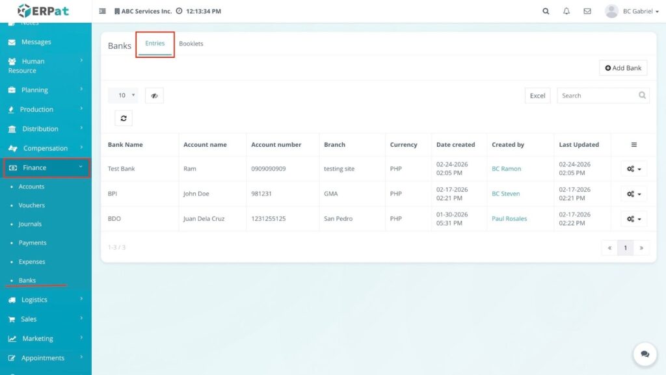
Task: Click into the Search input field
Action: click(x=596, y=96)
